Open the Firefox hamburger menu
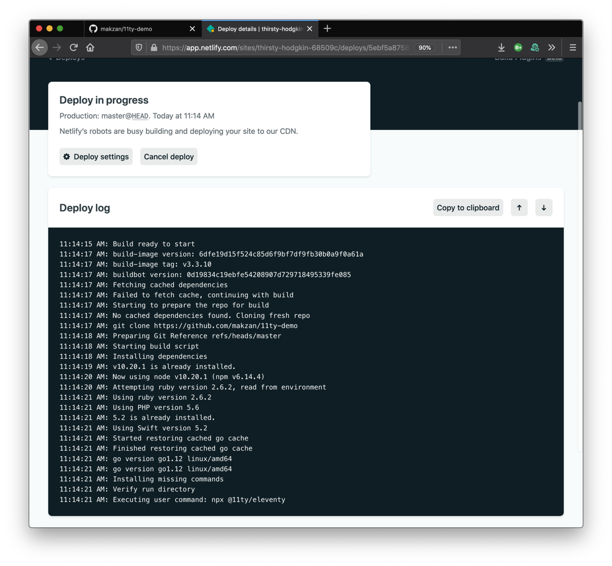 tap(573, 47)
